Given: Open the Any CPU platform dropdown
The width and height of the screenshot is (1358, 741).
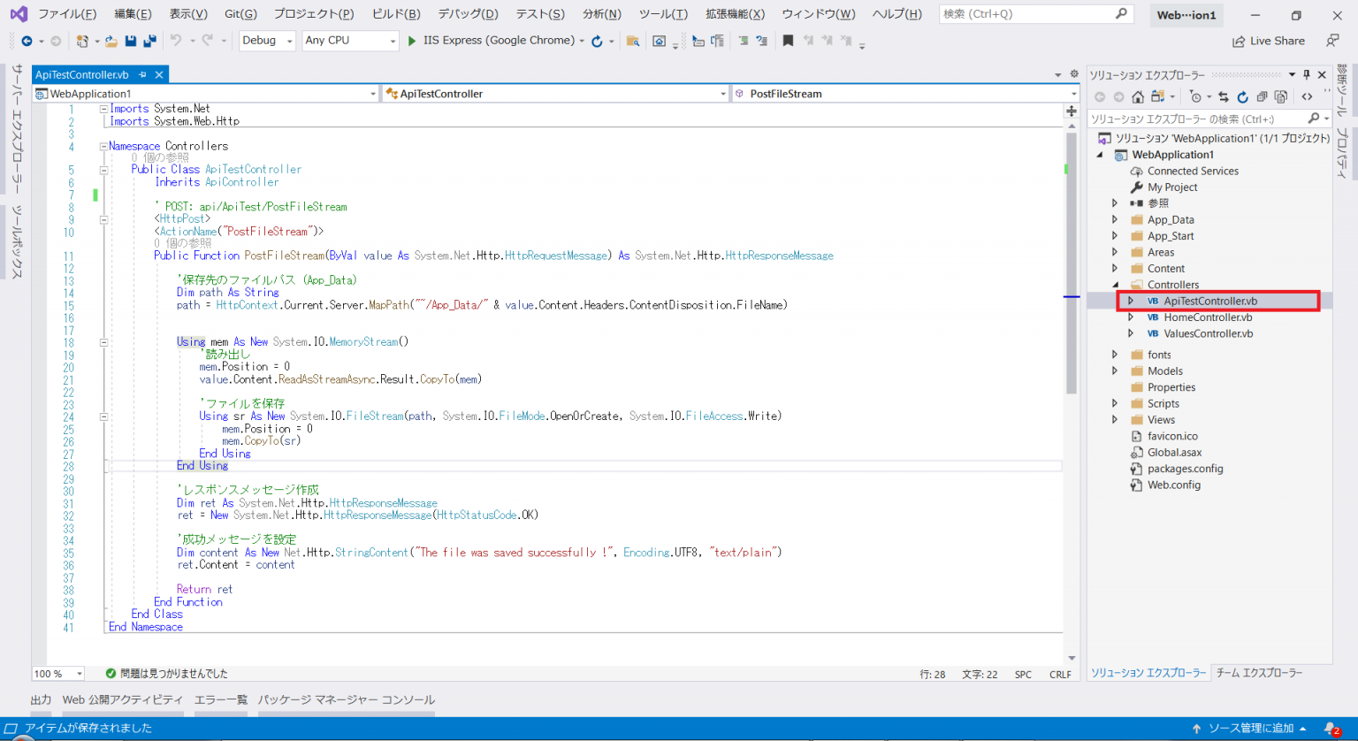Looking at the screenshot, I should point(394,41).
